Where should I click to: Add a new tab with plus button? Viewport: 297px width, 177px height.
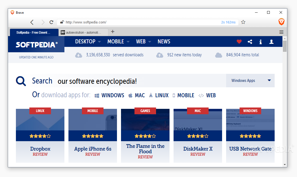point(113,32)
